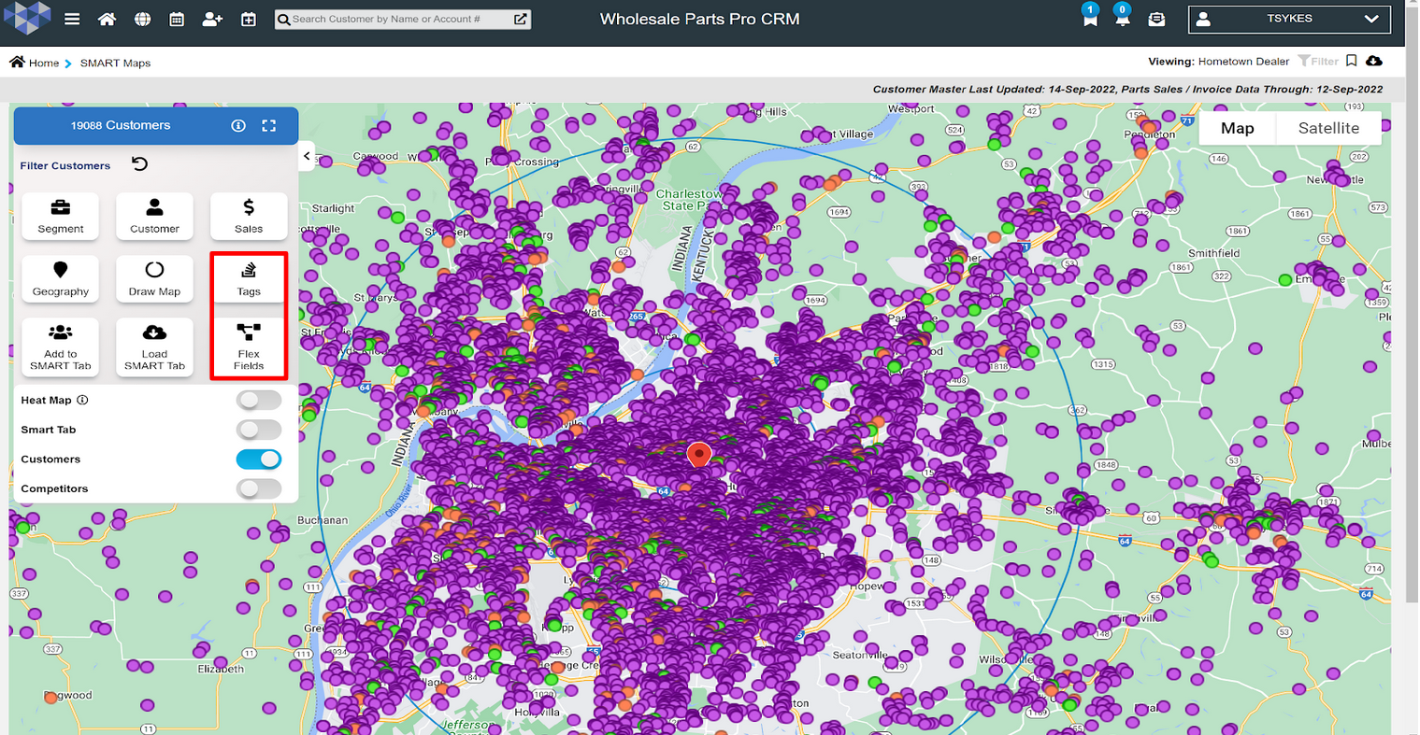Open the hamburger navigation menu
The image size is (1420, 735).
(x=72, y=19)
